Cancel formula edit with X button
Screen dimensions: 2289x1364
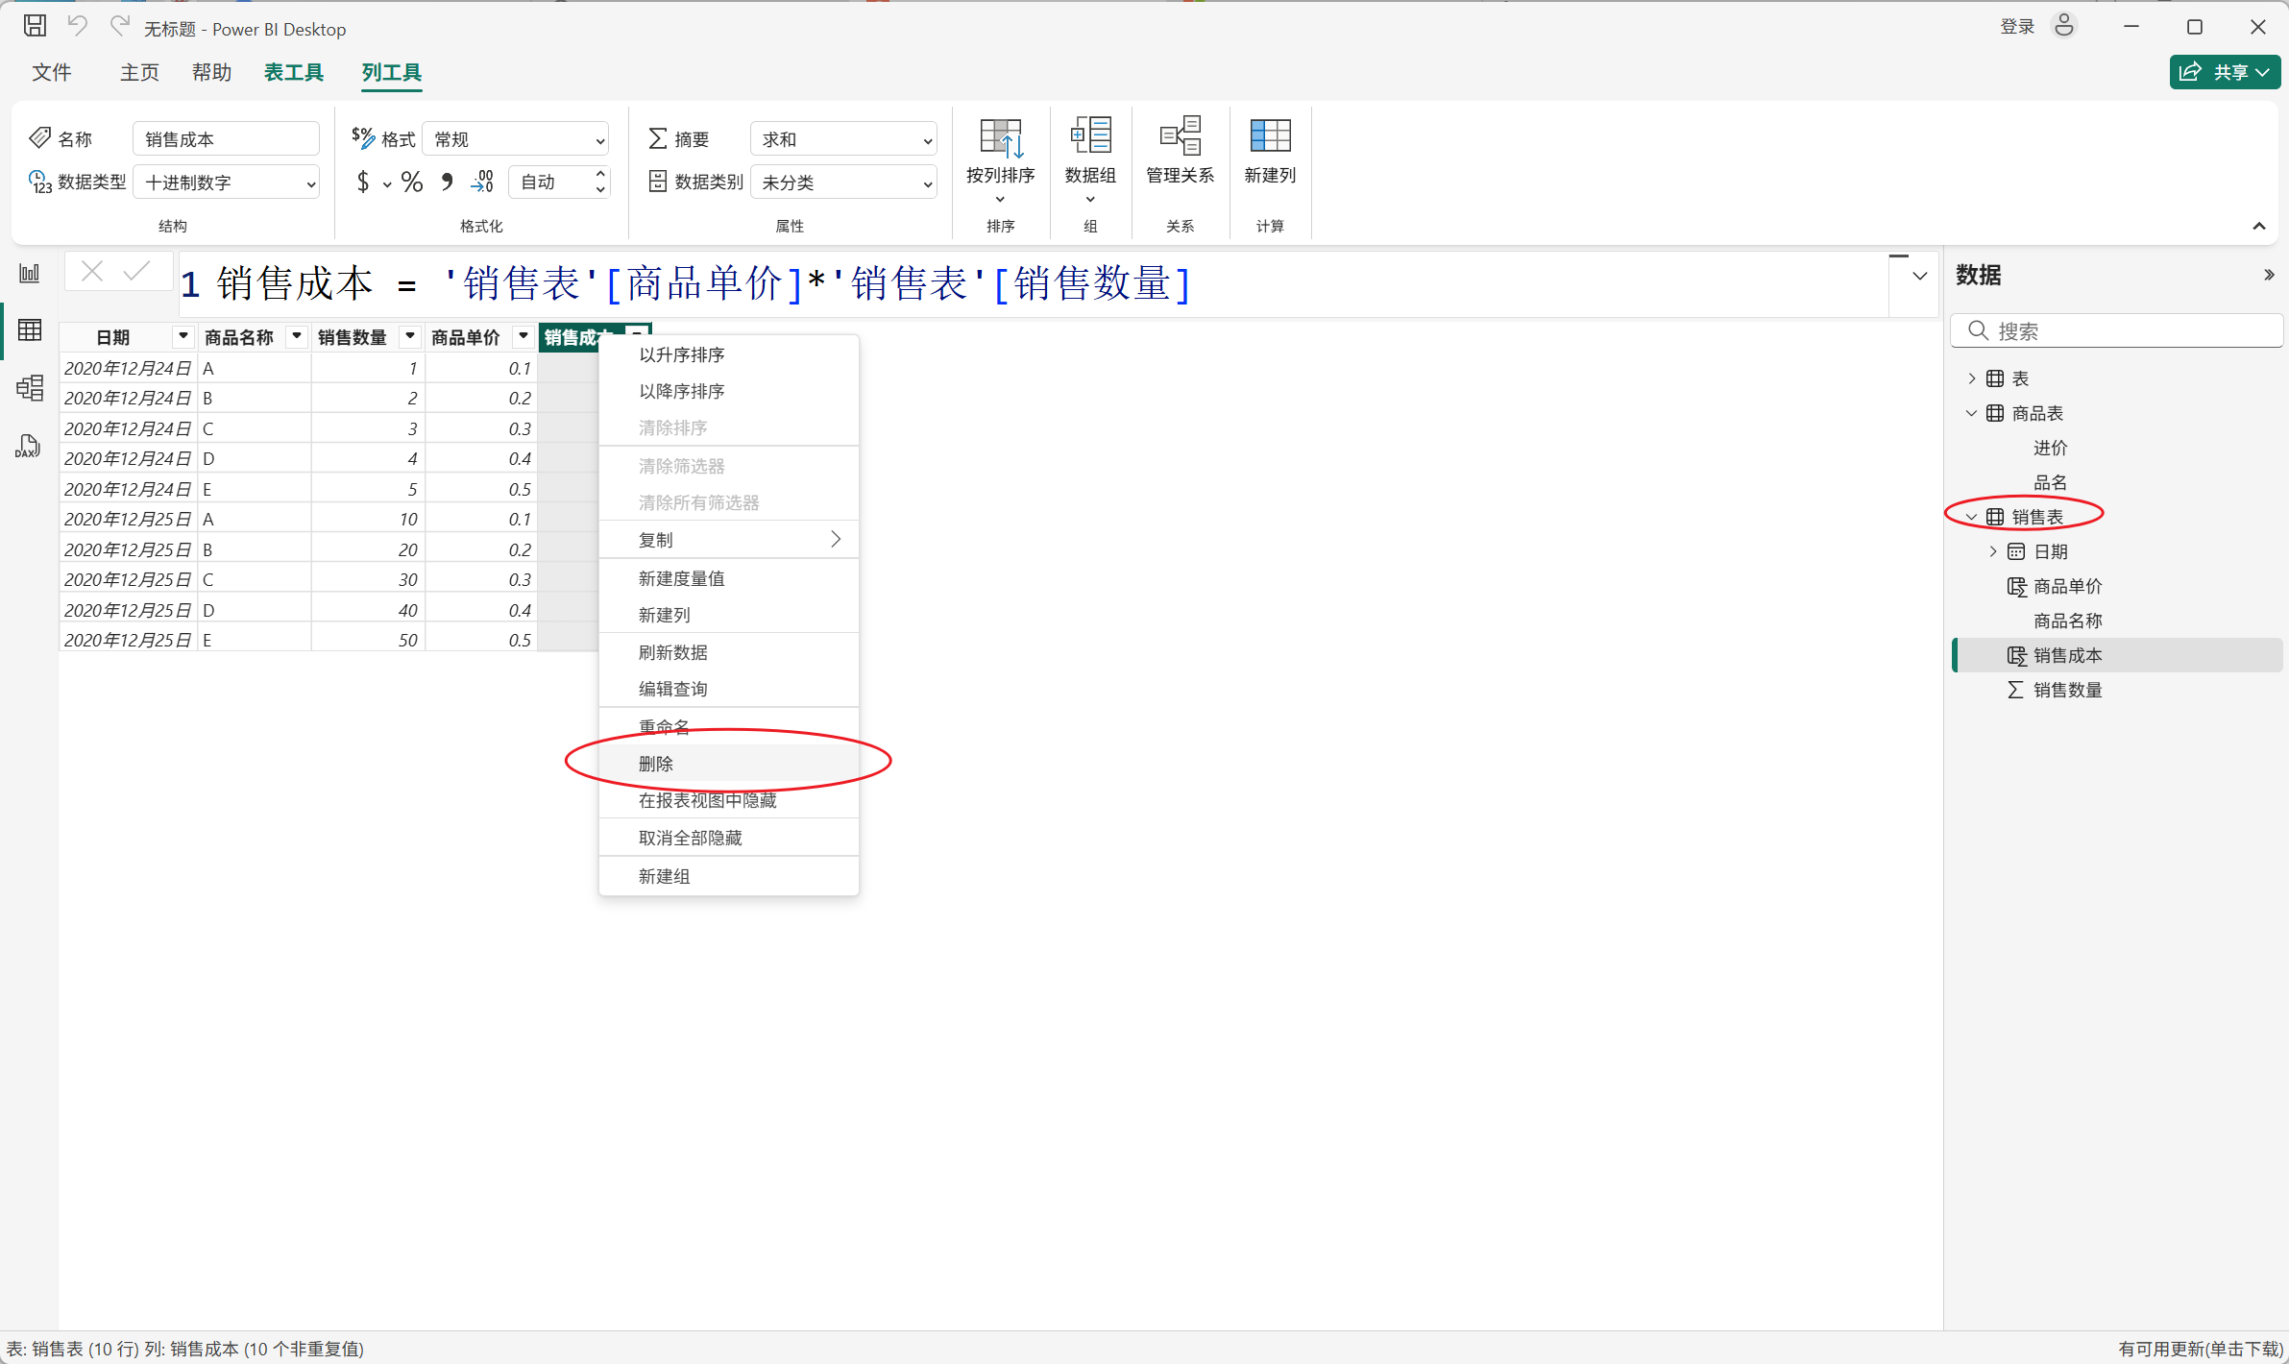pos(92,272)
